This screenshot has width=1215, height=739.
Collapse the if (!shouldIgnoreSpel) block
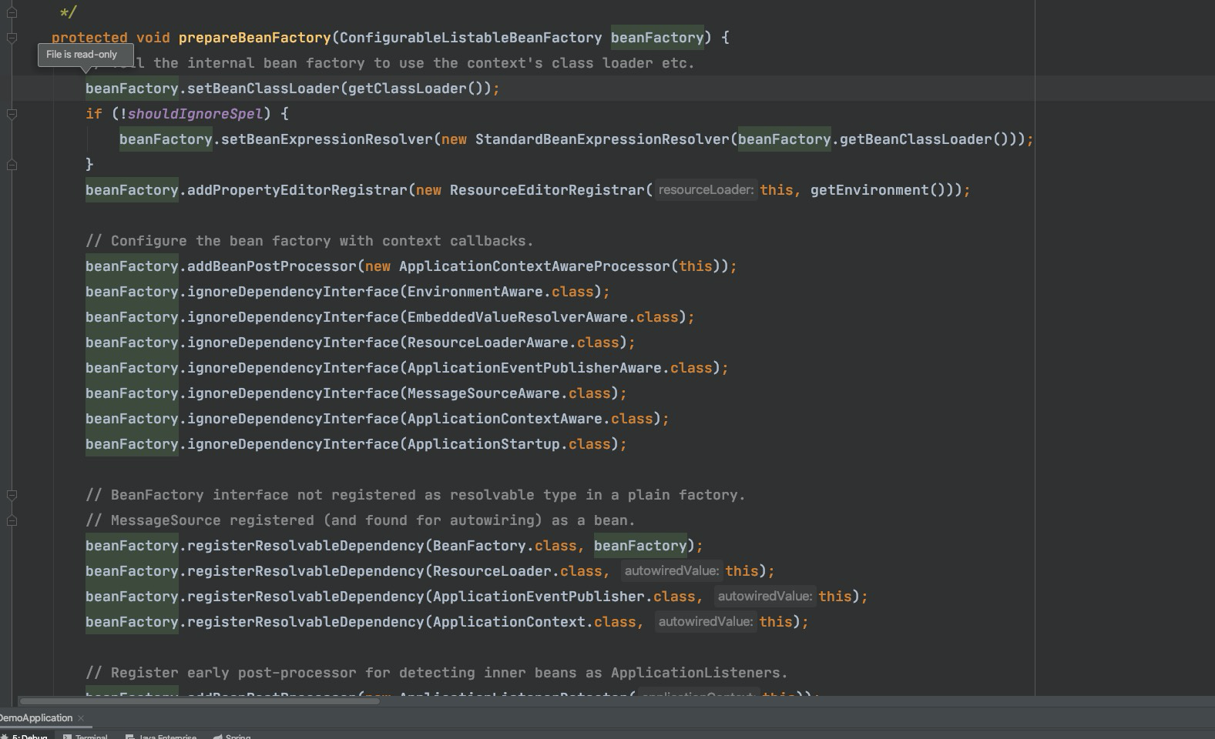click(x=12, y=114)
